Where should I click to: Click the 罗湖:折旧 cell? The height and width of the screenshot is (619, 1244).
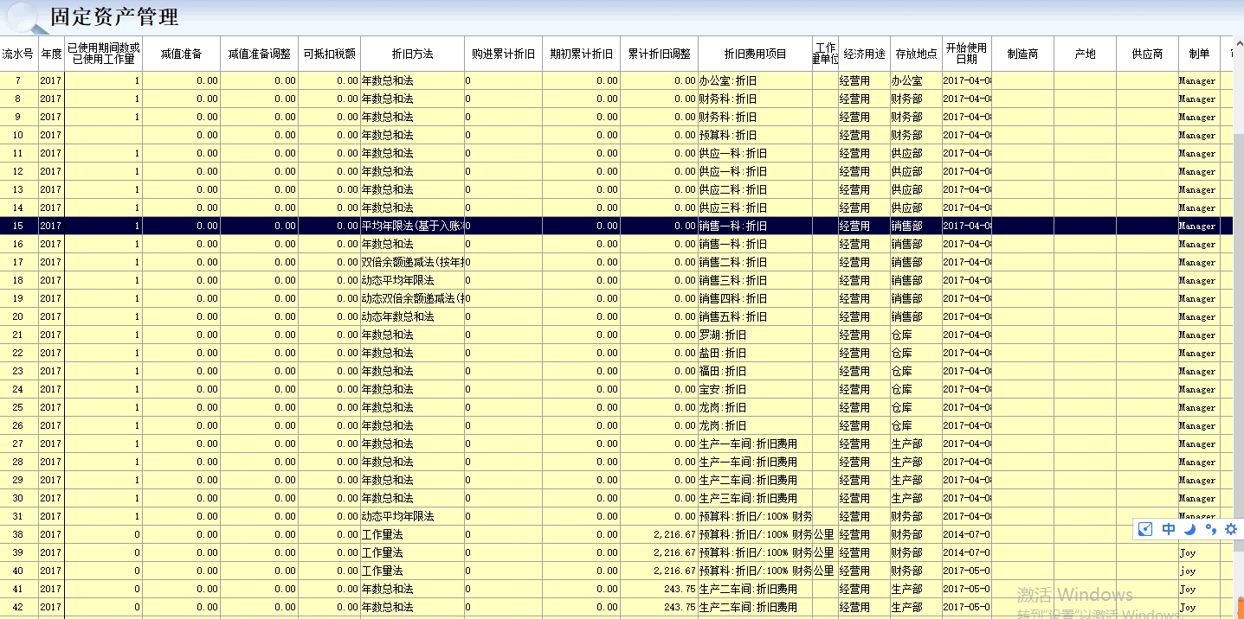[x=755, y=335]
